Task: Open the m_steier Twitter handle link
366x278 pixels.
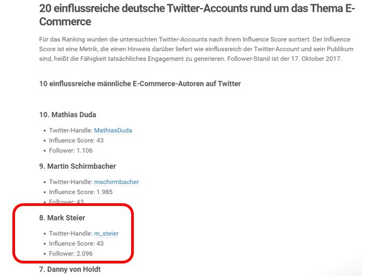Action: (106, 233)
